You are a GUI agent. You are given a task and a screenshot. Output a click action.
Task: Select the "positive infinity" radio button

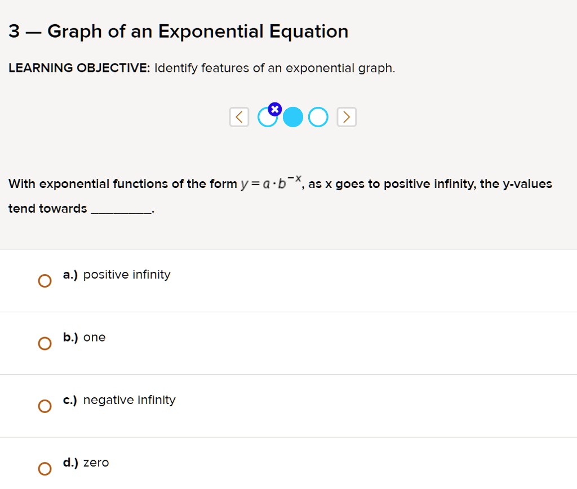tap(45, 280)
